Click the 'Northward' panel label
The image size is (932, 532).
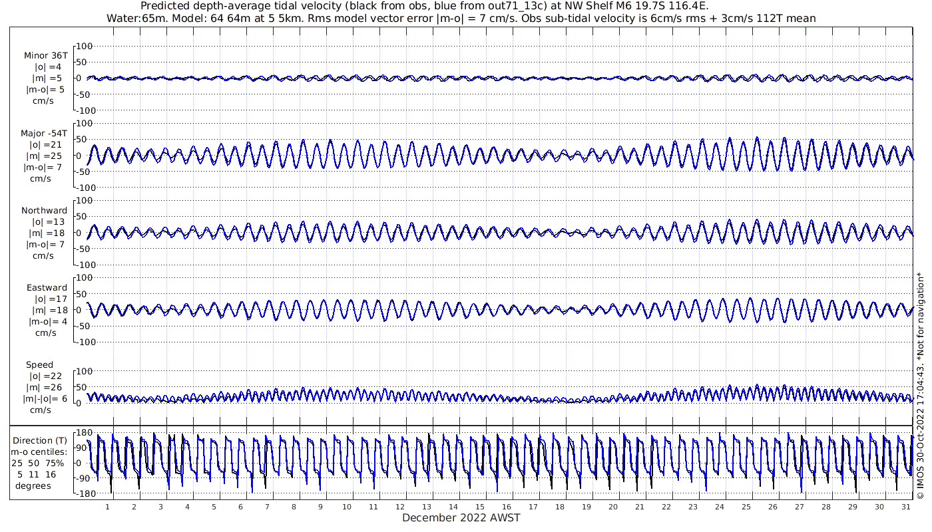(44, 211)
